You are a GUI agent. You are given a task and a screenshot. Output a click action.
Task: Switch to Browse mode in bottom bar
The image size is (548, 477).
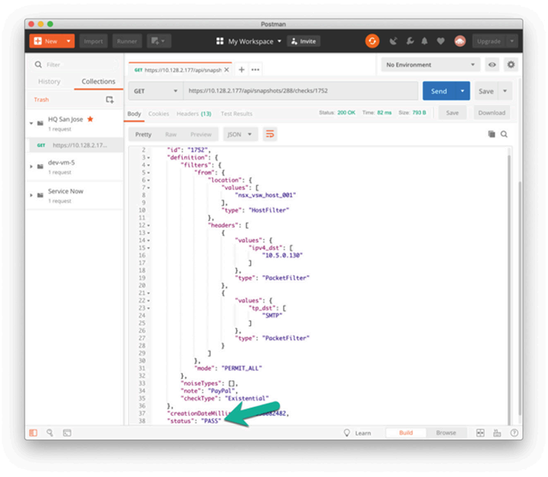(x=446, y=433)
